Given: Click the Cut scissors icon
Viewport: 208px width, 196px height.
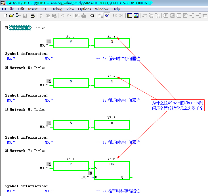Looking at the screenshot, I should coord(41,16).
